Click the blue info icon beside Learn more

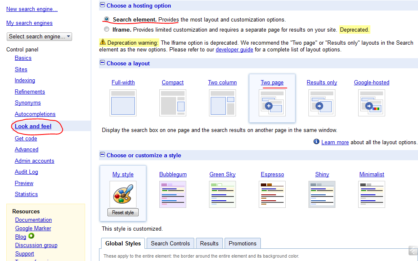316,141
